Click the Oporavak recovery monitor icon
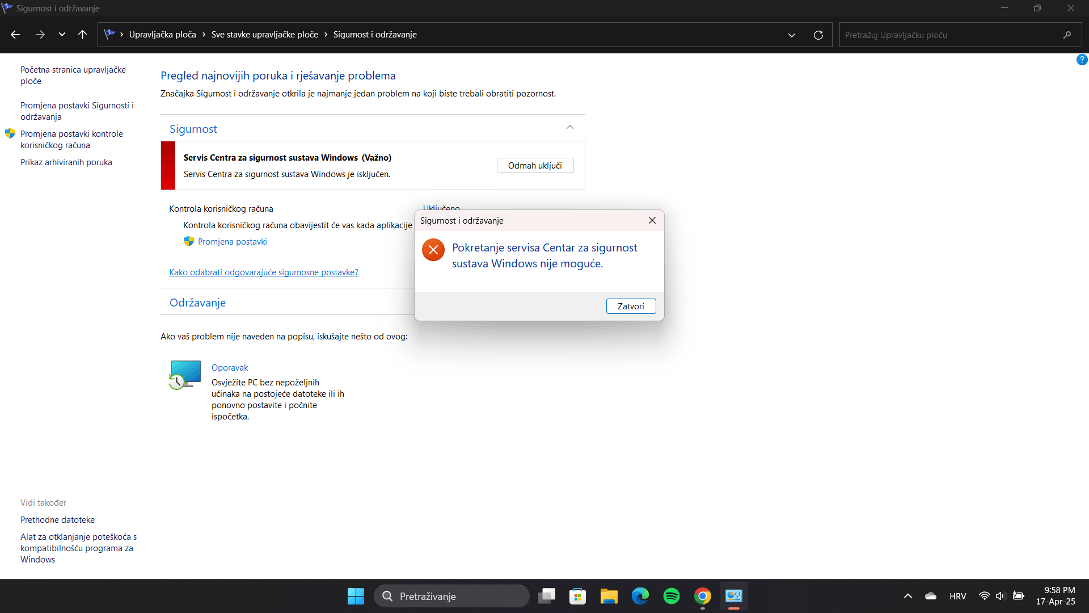This screenshot has height=613, width=1089. click(x=185, y=375)
